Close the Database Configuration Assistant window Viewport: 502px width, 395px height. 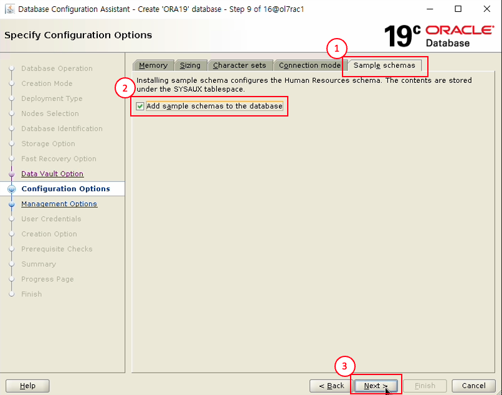point(487,9)
